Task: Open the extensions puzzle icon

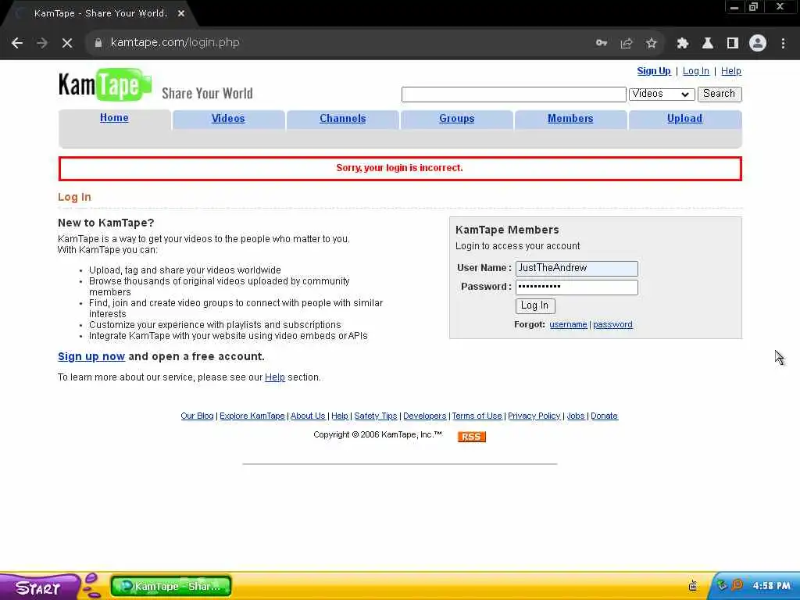Action: tap(683, 43)
